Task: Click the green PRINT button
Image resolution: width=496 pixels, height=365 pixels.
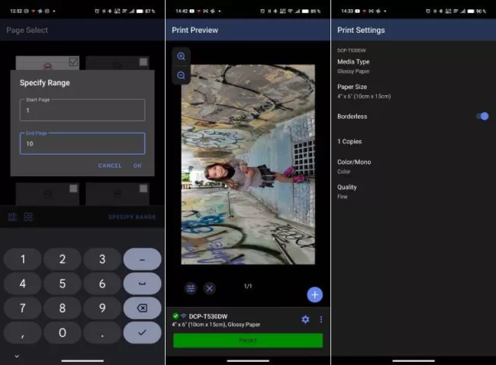Action: [247, 340]
